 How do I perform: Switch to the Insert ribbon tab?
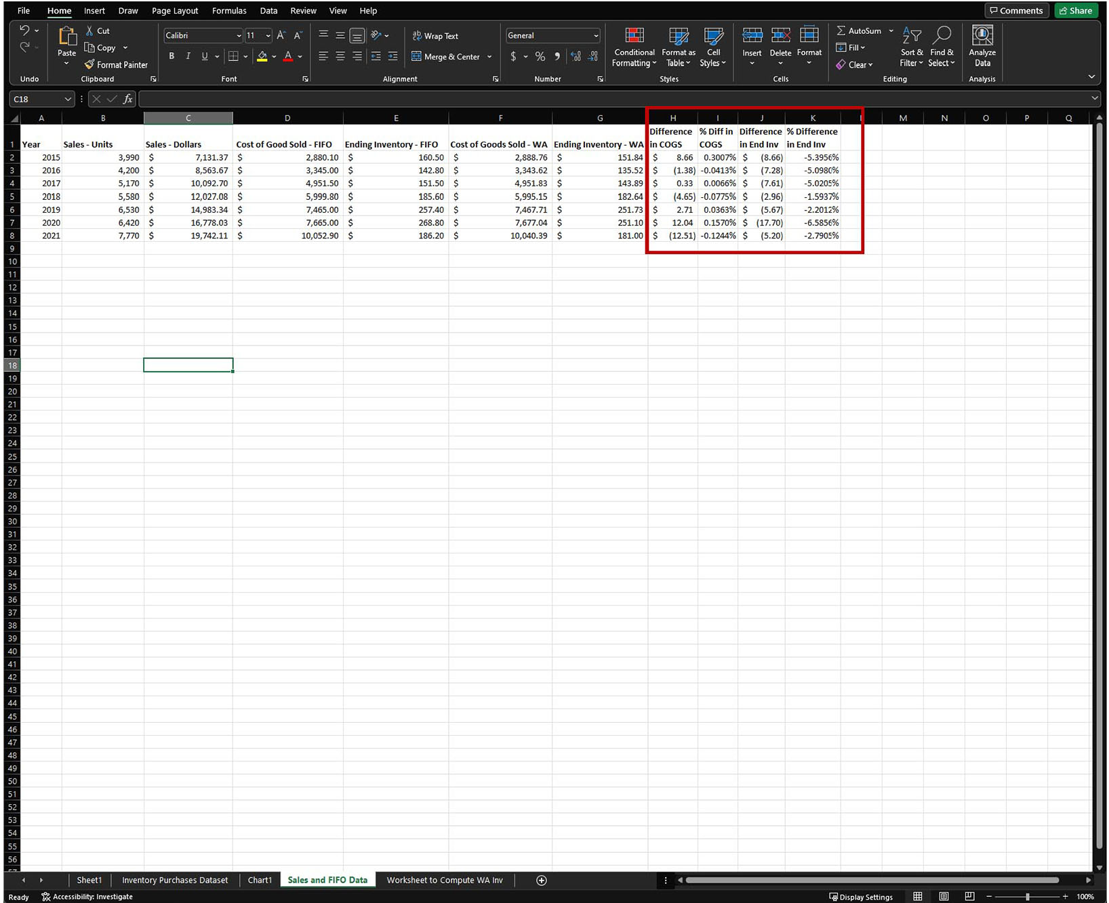[94, 10]
